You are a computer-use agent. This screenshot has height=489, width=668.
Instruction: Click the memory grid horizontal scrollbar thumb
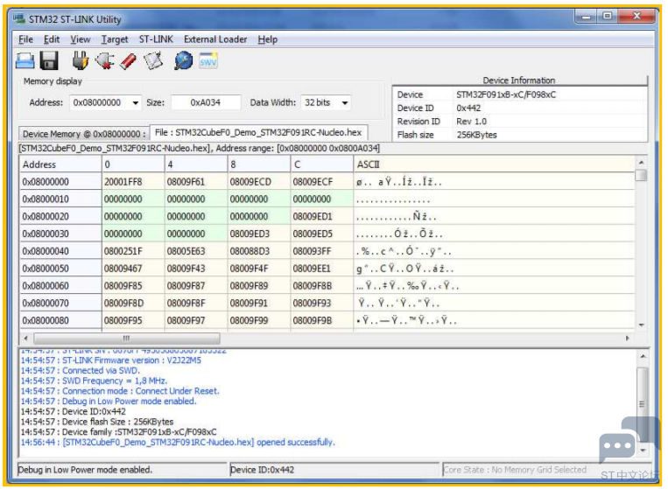click(x=127, y=339)
